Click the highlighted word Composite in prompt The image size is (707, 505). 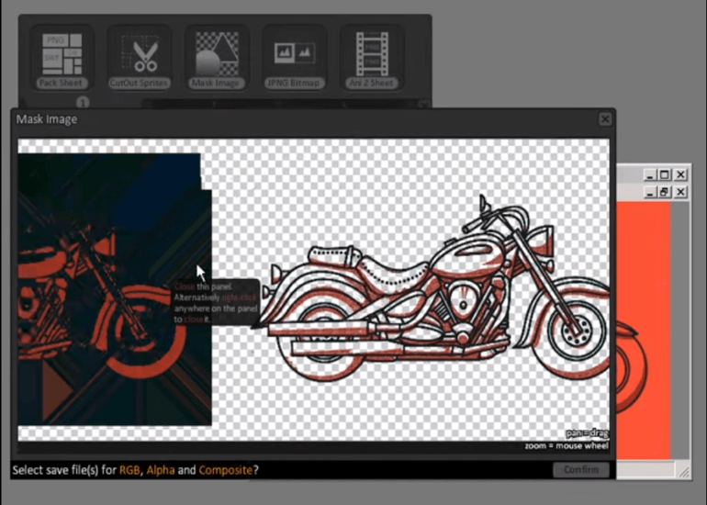[x=225, y=470]
